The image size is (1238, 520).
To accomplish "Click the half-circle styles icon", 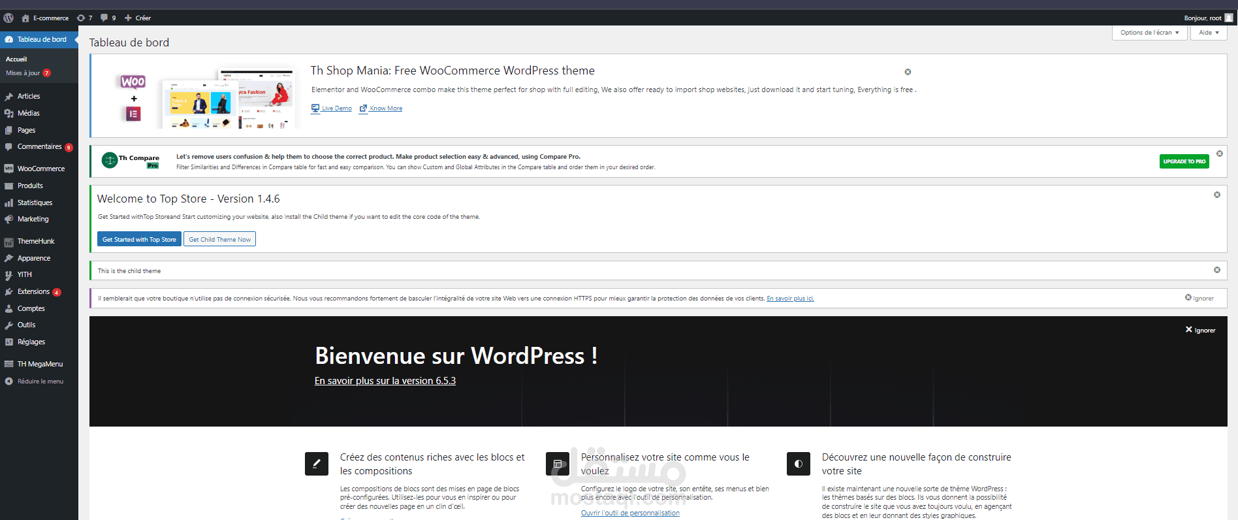I will click(x=799, y=464).
